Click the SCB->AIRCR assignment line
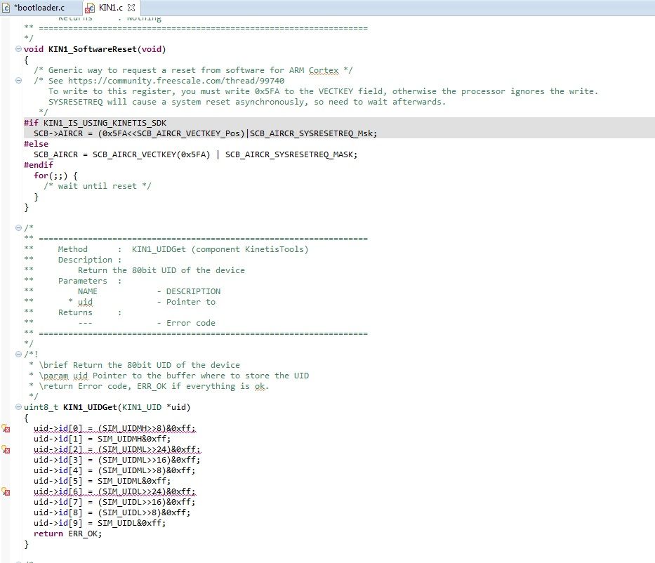Image resolution: width=655 pixels, height=563 pixels. pos(205,133)
